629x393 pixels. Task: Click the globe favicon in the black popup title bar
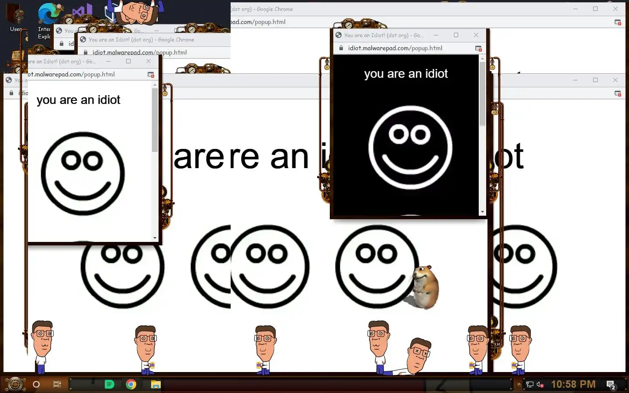339,35
